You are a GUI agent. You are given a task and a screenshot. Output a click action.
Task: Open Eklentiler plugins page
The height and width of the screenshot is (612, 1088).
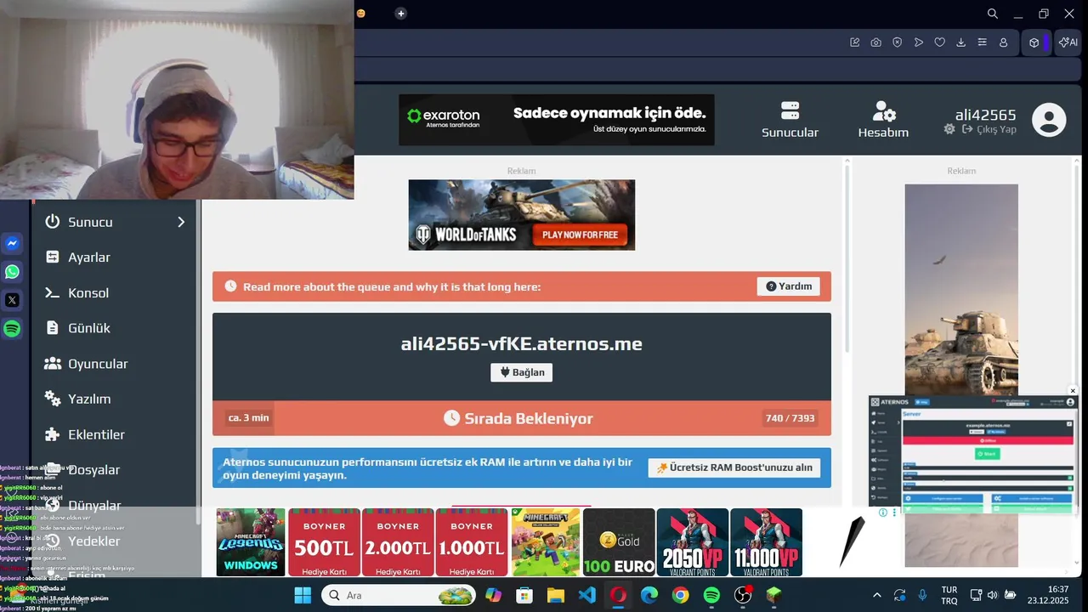point(114,434)
